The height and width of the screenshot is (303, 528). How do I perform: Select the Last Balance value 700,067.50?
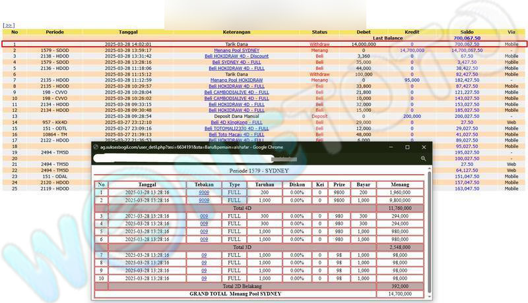(467, 38)
